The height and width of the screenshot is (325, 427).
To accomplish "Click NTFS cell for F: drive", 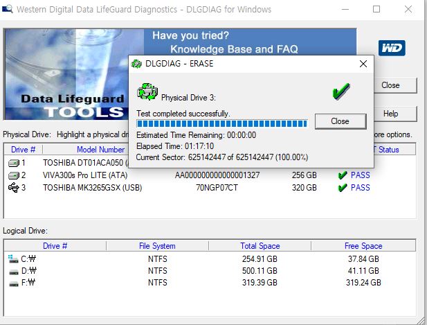I will (x=157, y=283).
